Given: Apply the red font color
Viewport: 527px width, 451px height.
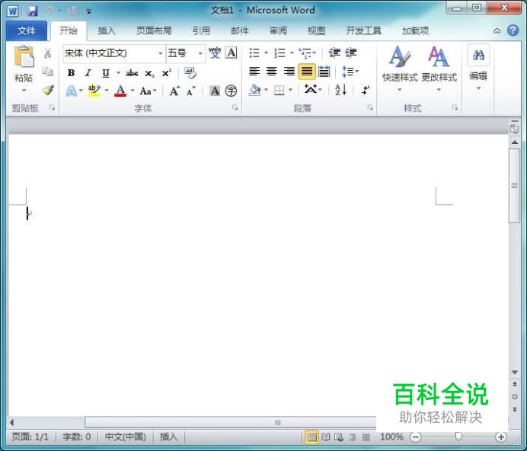Looking at the screenshot, I should click(120, 91).
